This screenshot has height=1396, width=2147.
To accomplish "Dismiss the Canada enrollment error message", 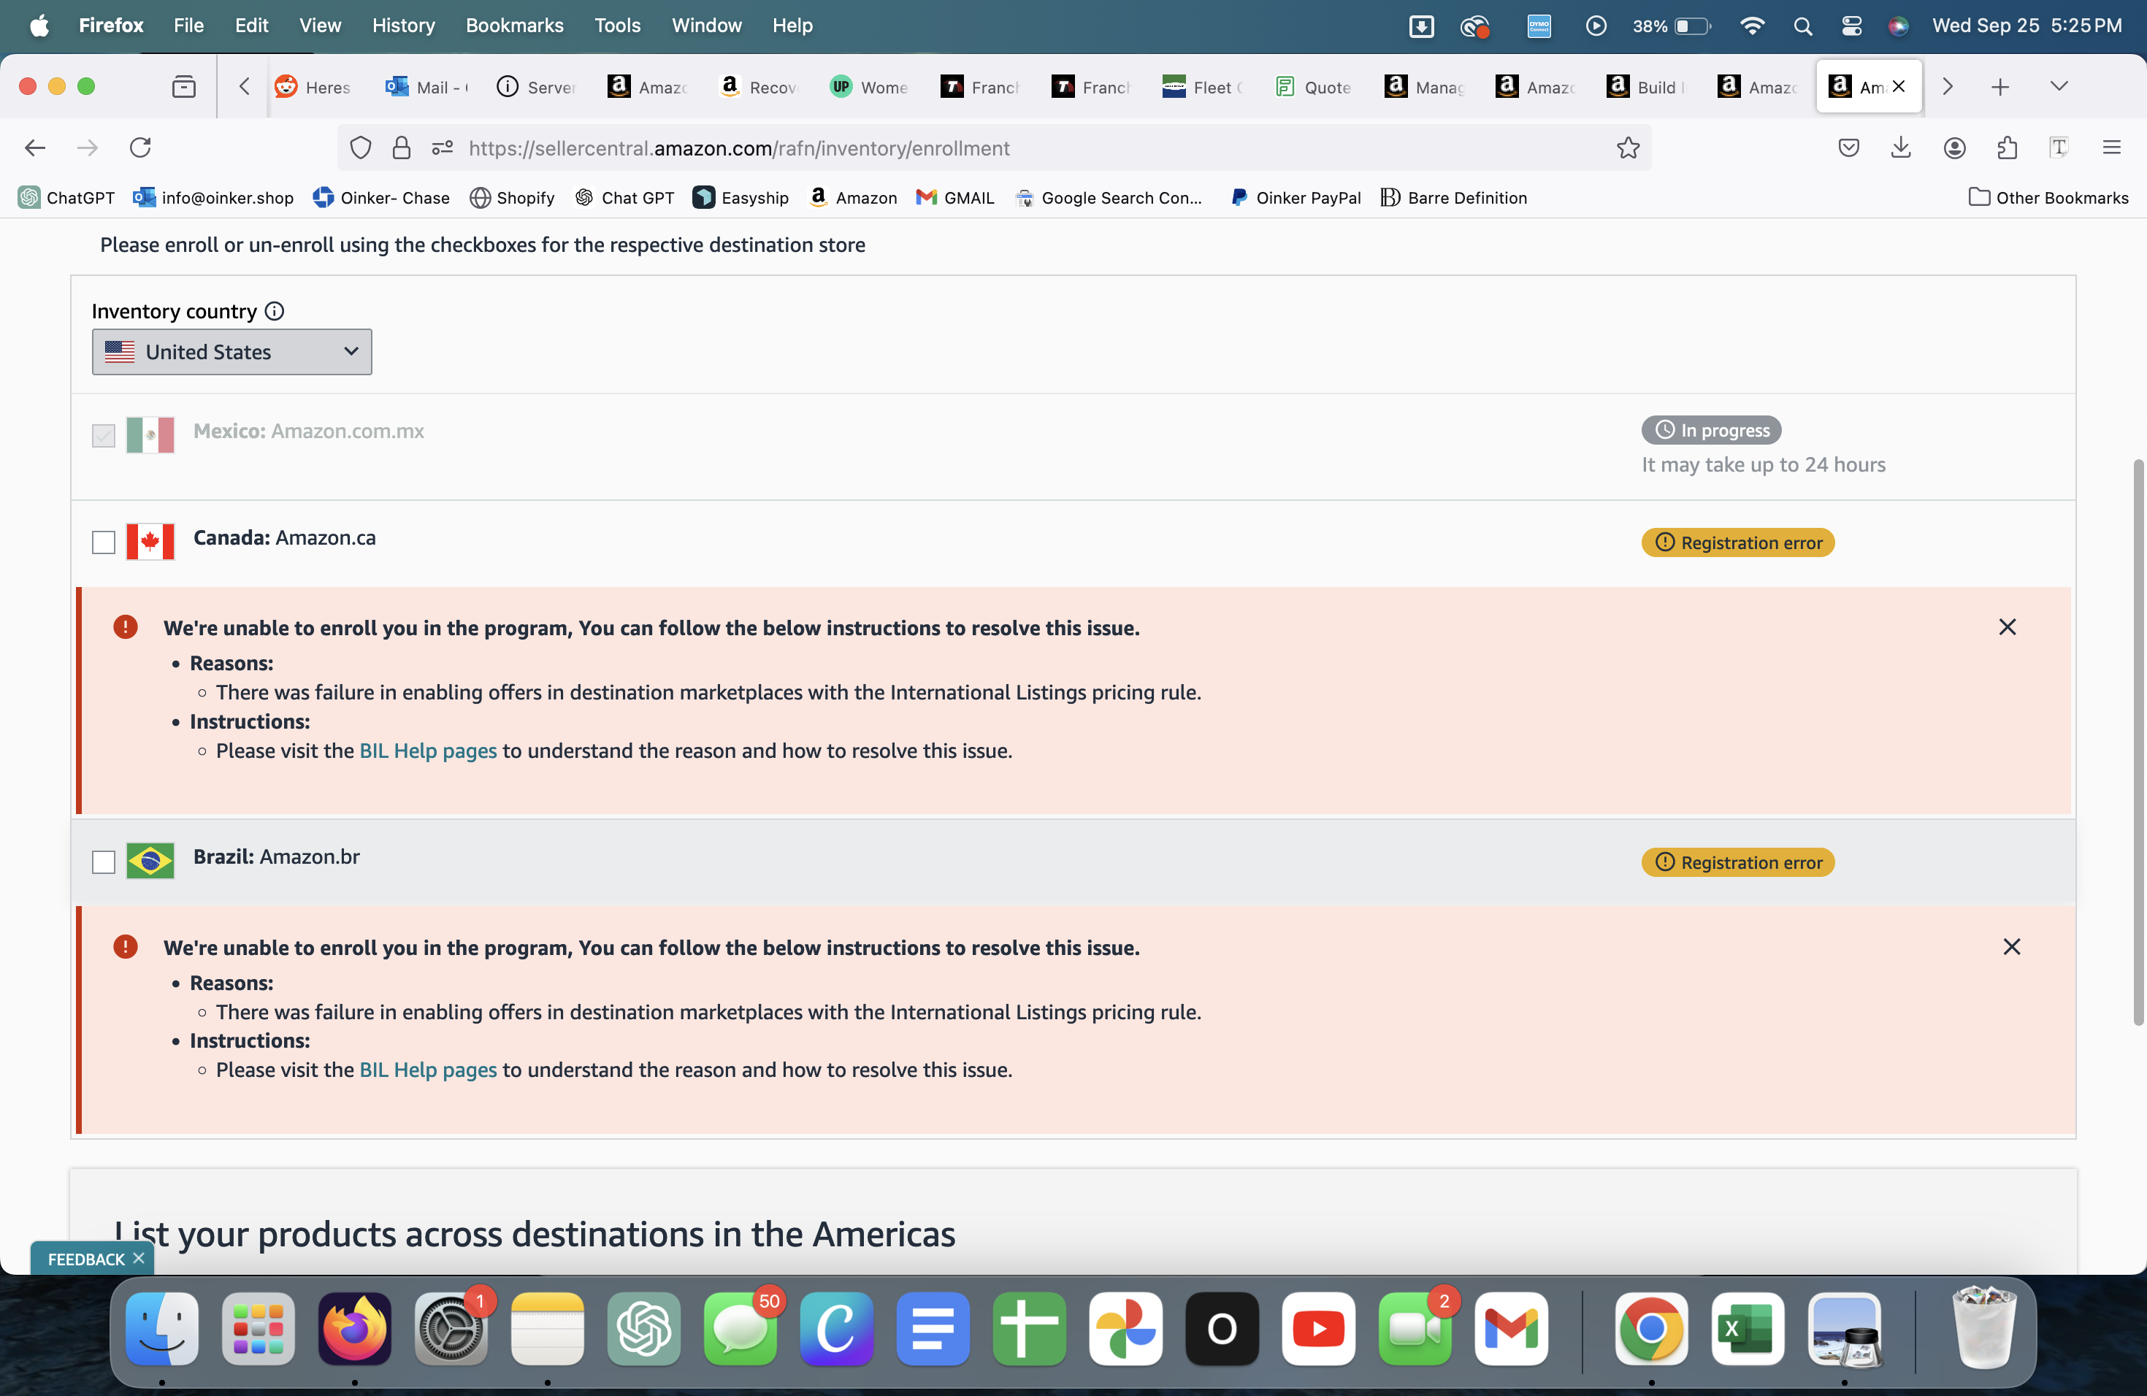I will point(2008,626).
